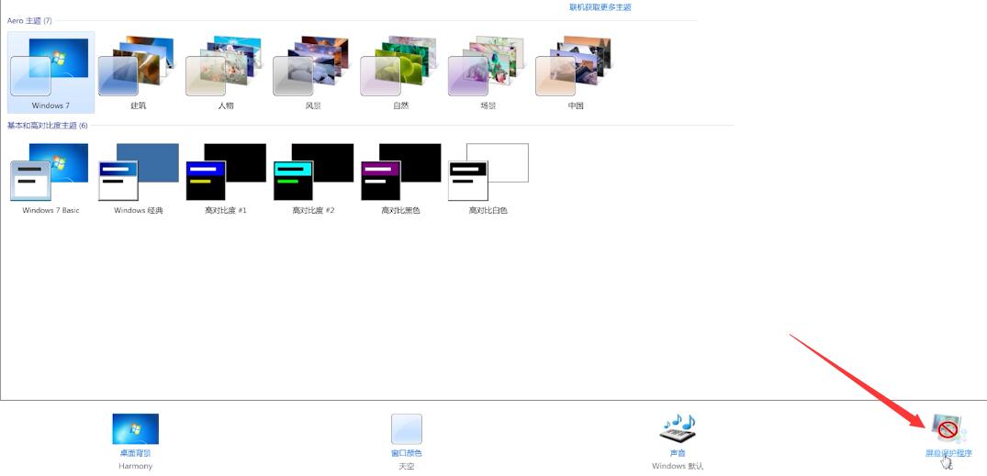The height and width of the screenshot is (476, 987).
Task: Click the 屏幕保护程序 screen saver icon
Action: pyautogui.click(x=947, y=428)
